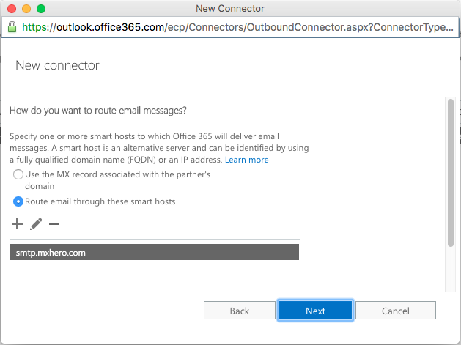Select the Route email through smart hosts radio button
The height and width of the screenshot is (345, 461).
coord(18,201)
